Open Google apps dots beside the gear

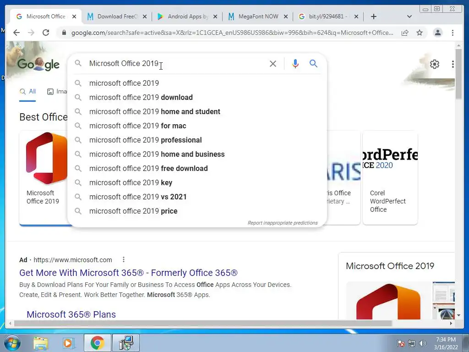tap(453, 64)
